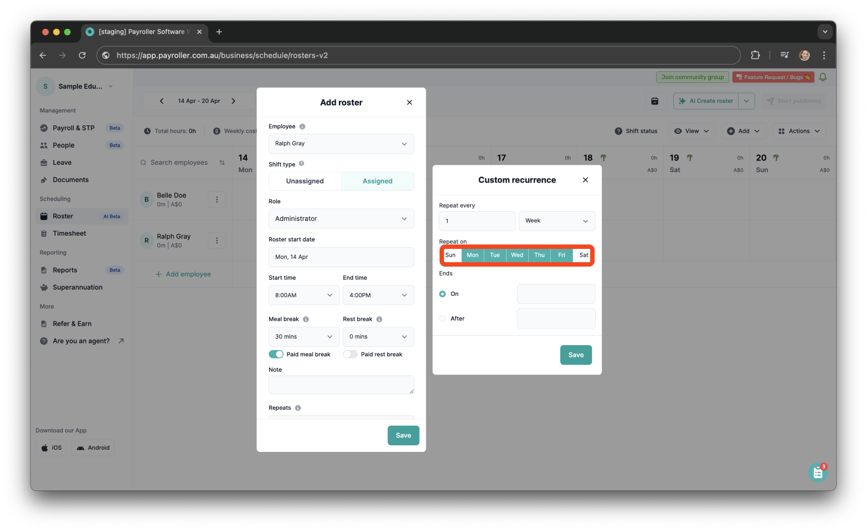Open the Week dropdown in Custom recurrence

pyautogui.click(x=556, y=221)
